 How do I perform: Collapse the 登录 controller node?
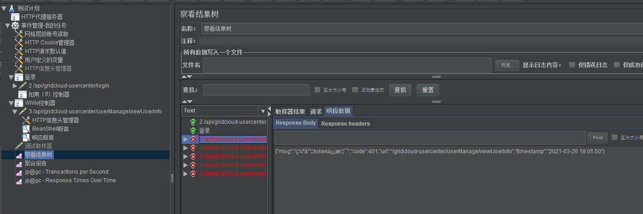coord(11,77)
